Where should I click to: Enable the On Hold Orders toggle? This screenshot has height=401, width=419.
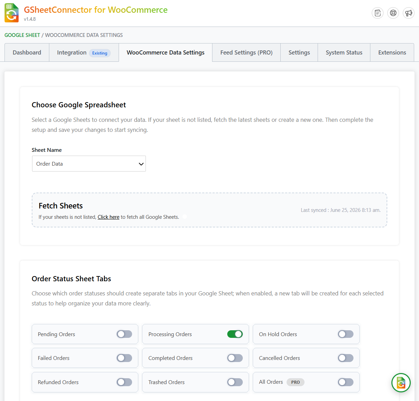click(346, 334)
